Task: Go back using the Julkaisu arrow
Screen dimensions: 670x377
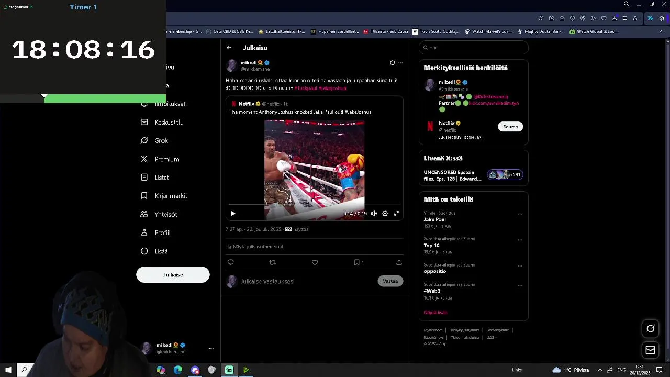Action: [x=229, y=48]
